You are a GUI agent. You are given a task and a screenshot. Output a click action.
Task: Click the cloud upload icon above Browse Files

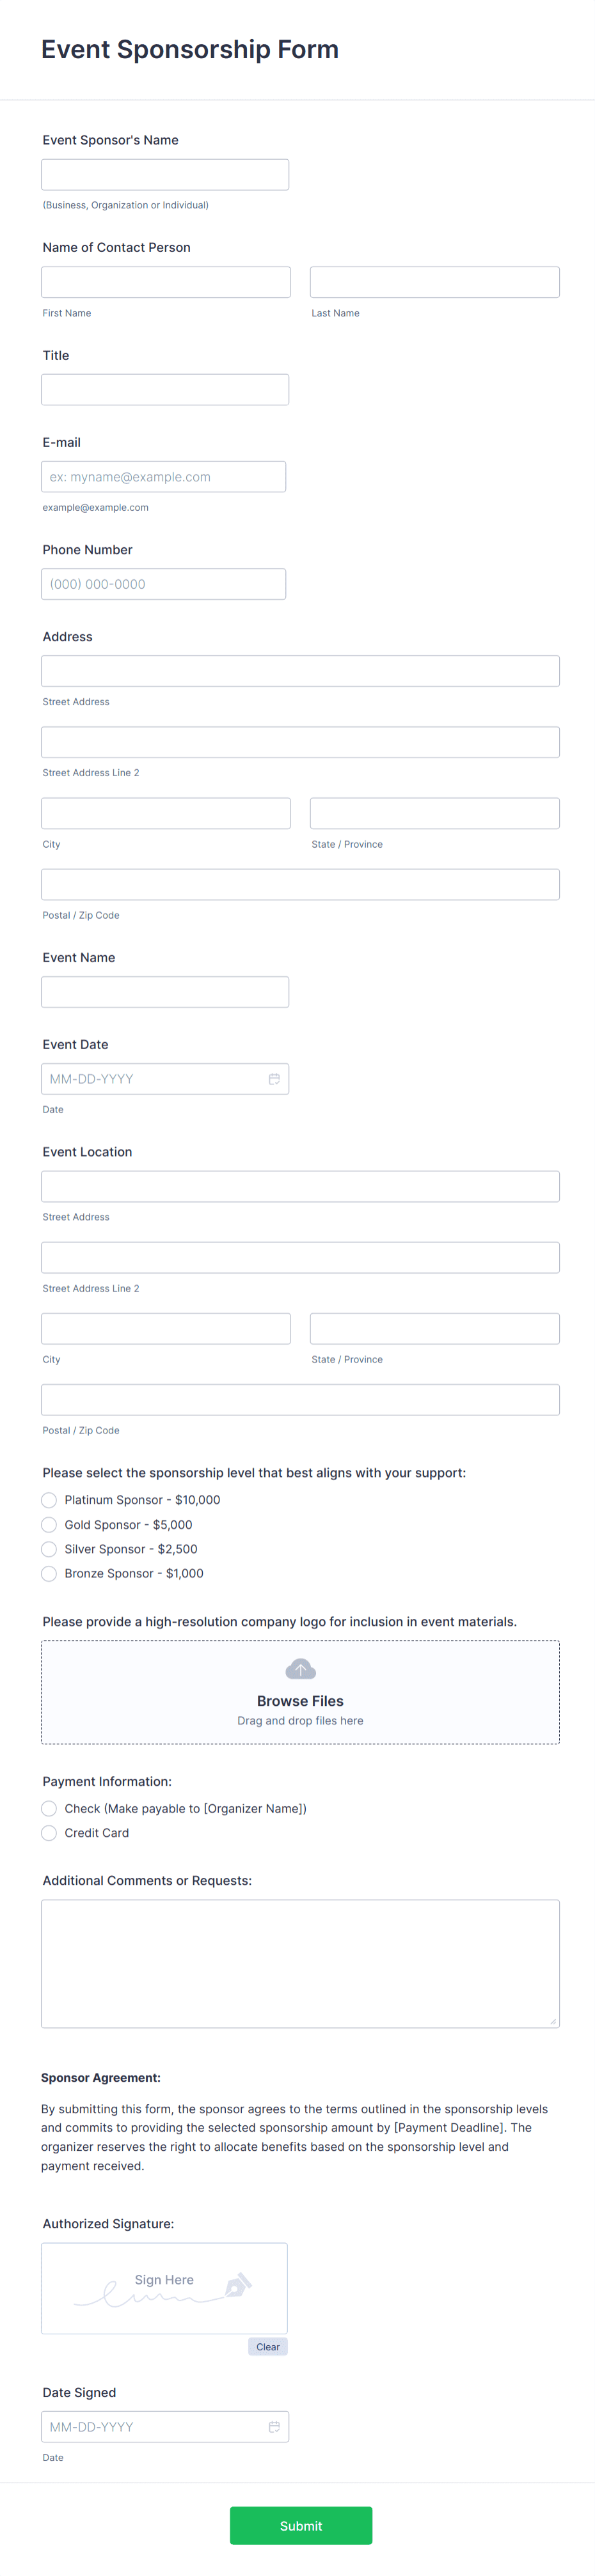[x=299, y=1668]
